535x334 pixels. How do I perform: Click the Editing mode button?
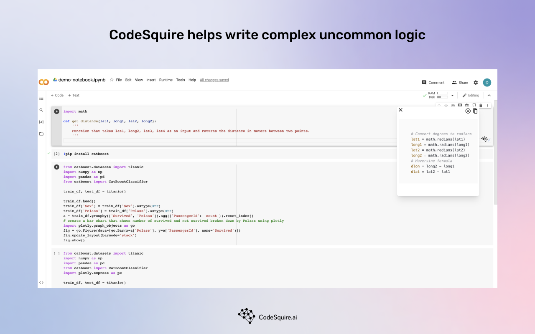471,95
